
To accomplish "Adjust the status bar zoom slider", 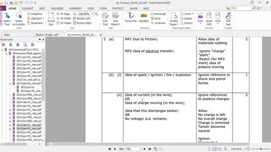I will [x=261, y=149].
